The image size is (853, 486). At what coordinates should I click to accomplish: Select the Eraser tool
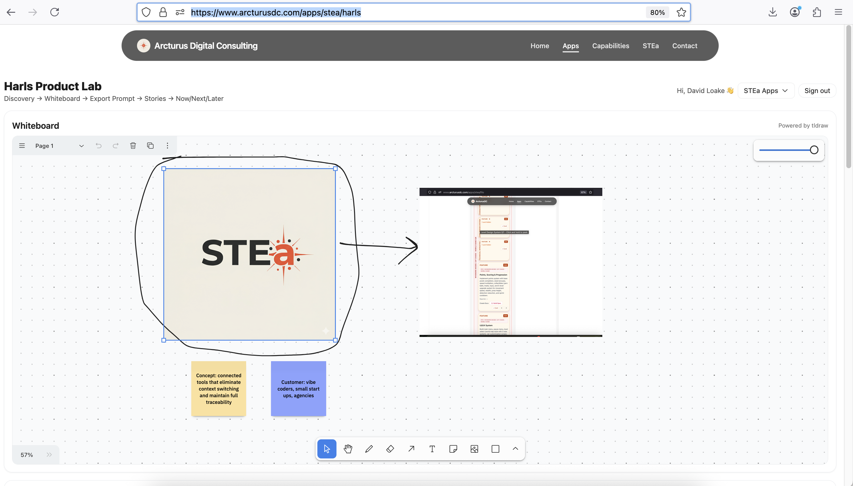[x=390, y=449]
